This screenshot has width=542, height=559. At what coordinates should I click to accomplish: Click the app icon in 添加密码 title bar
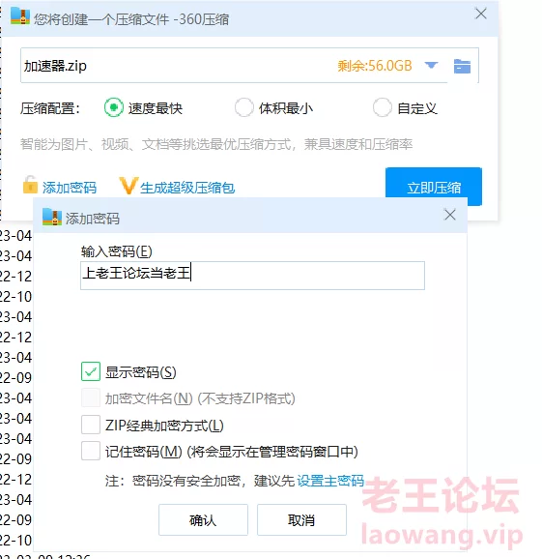[x=52, y=217]
